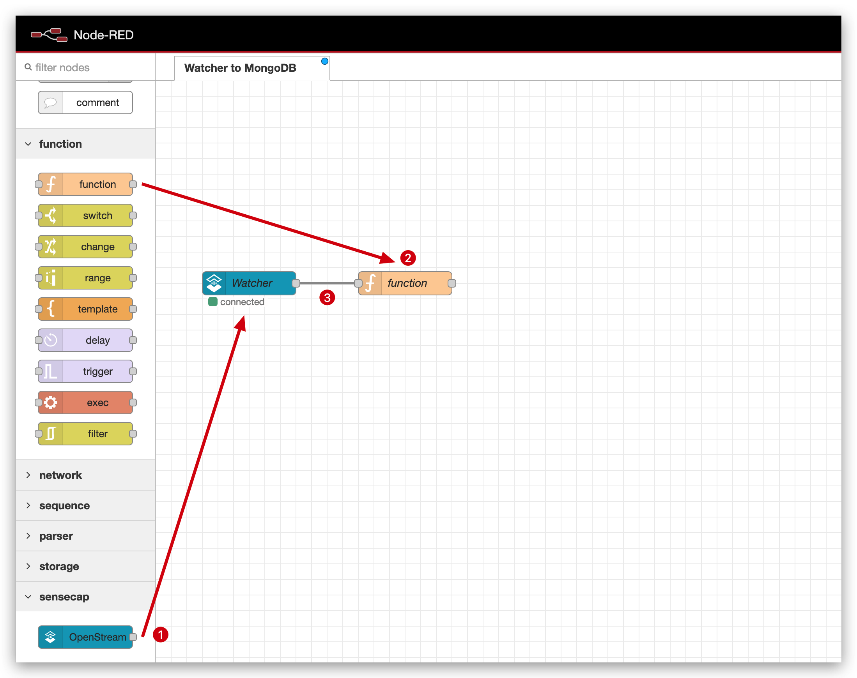Viewport: 857px width, 678px height.
Task: Click the blue changed-flow dot on the tab
Action: click(x=325, y=61)
